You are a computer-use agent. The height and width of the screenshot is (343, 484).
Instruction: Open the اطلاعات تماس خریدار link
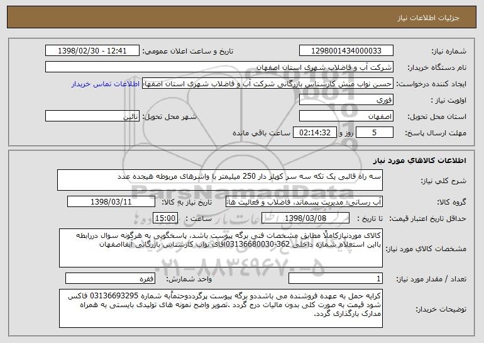[x=105, y=84]
